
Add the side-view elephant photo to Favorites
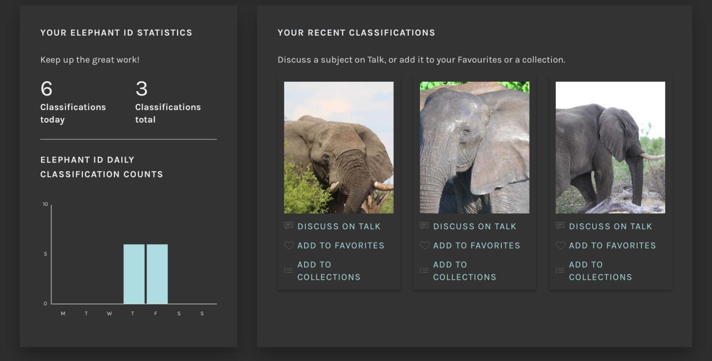tap(612, 245)
